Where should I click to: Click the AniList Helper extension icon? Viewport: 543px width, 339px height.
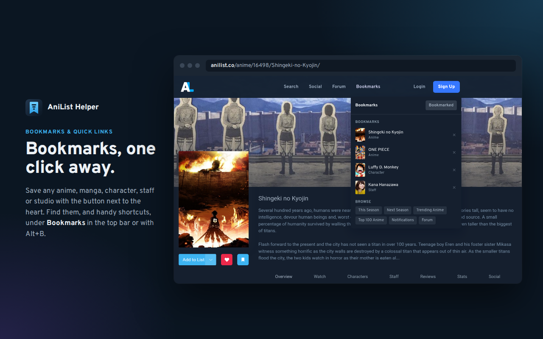[x=34, y=107]
